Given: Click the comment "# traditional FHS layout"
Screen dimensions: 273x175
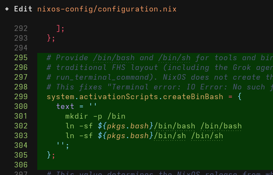Looking at the screenshot, I should (160, 68).
